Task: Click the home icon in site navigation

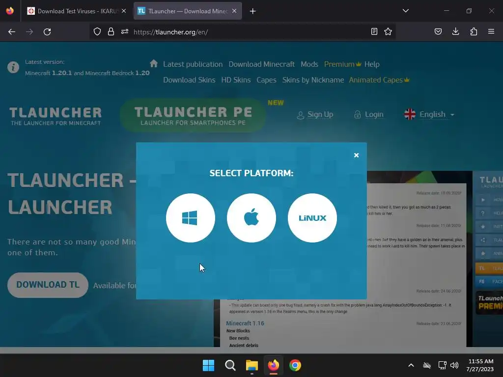Action: pos(154,63)
